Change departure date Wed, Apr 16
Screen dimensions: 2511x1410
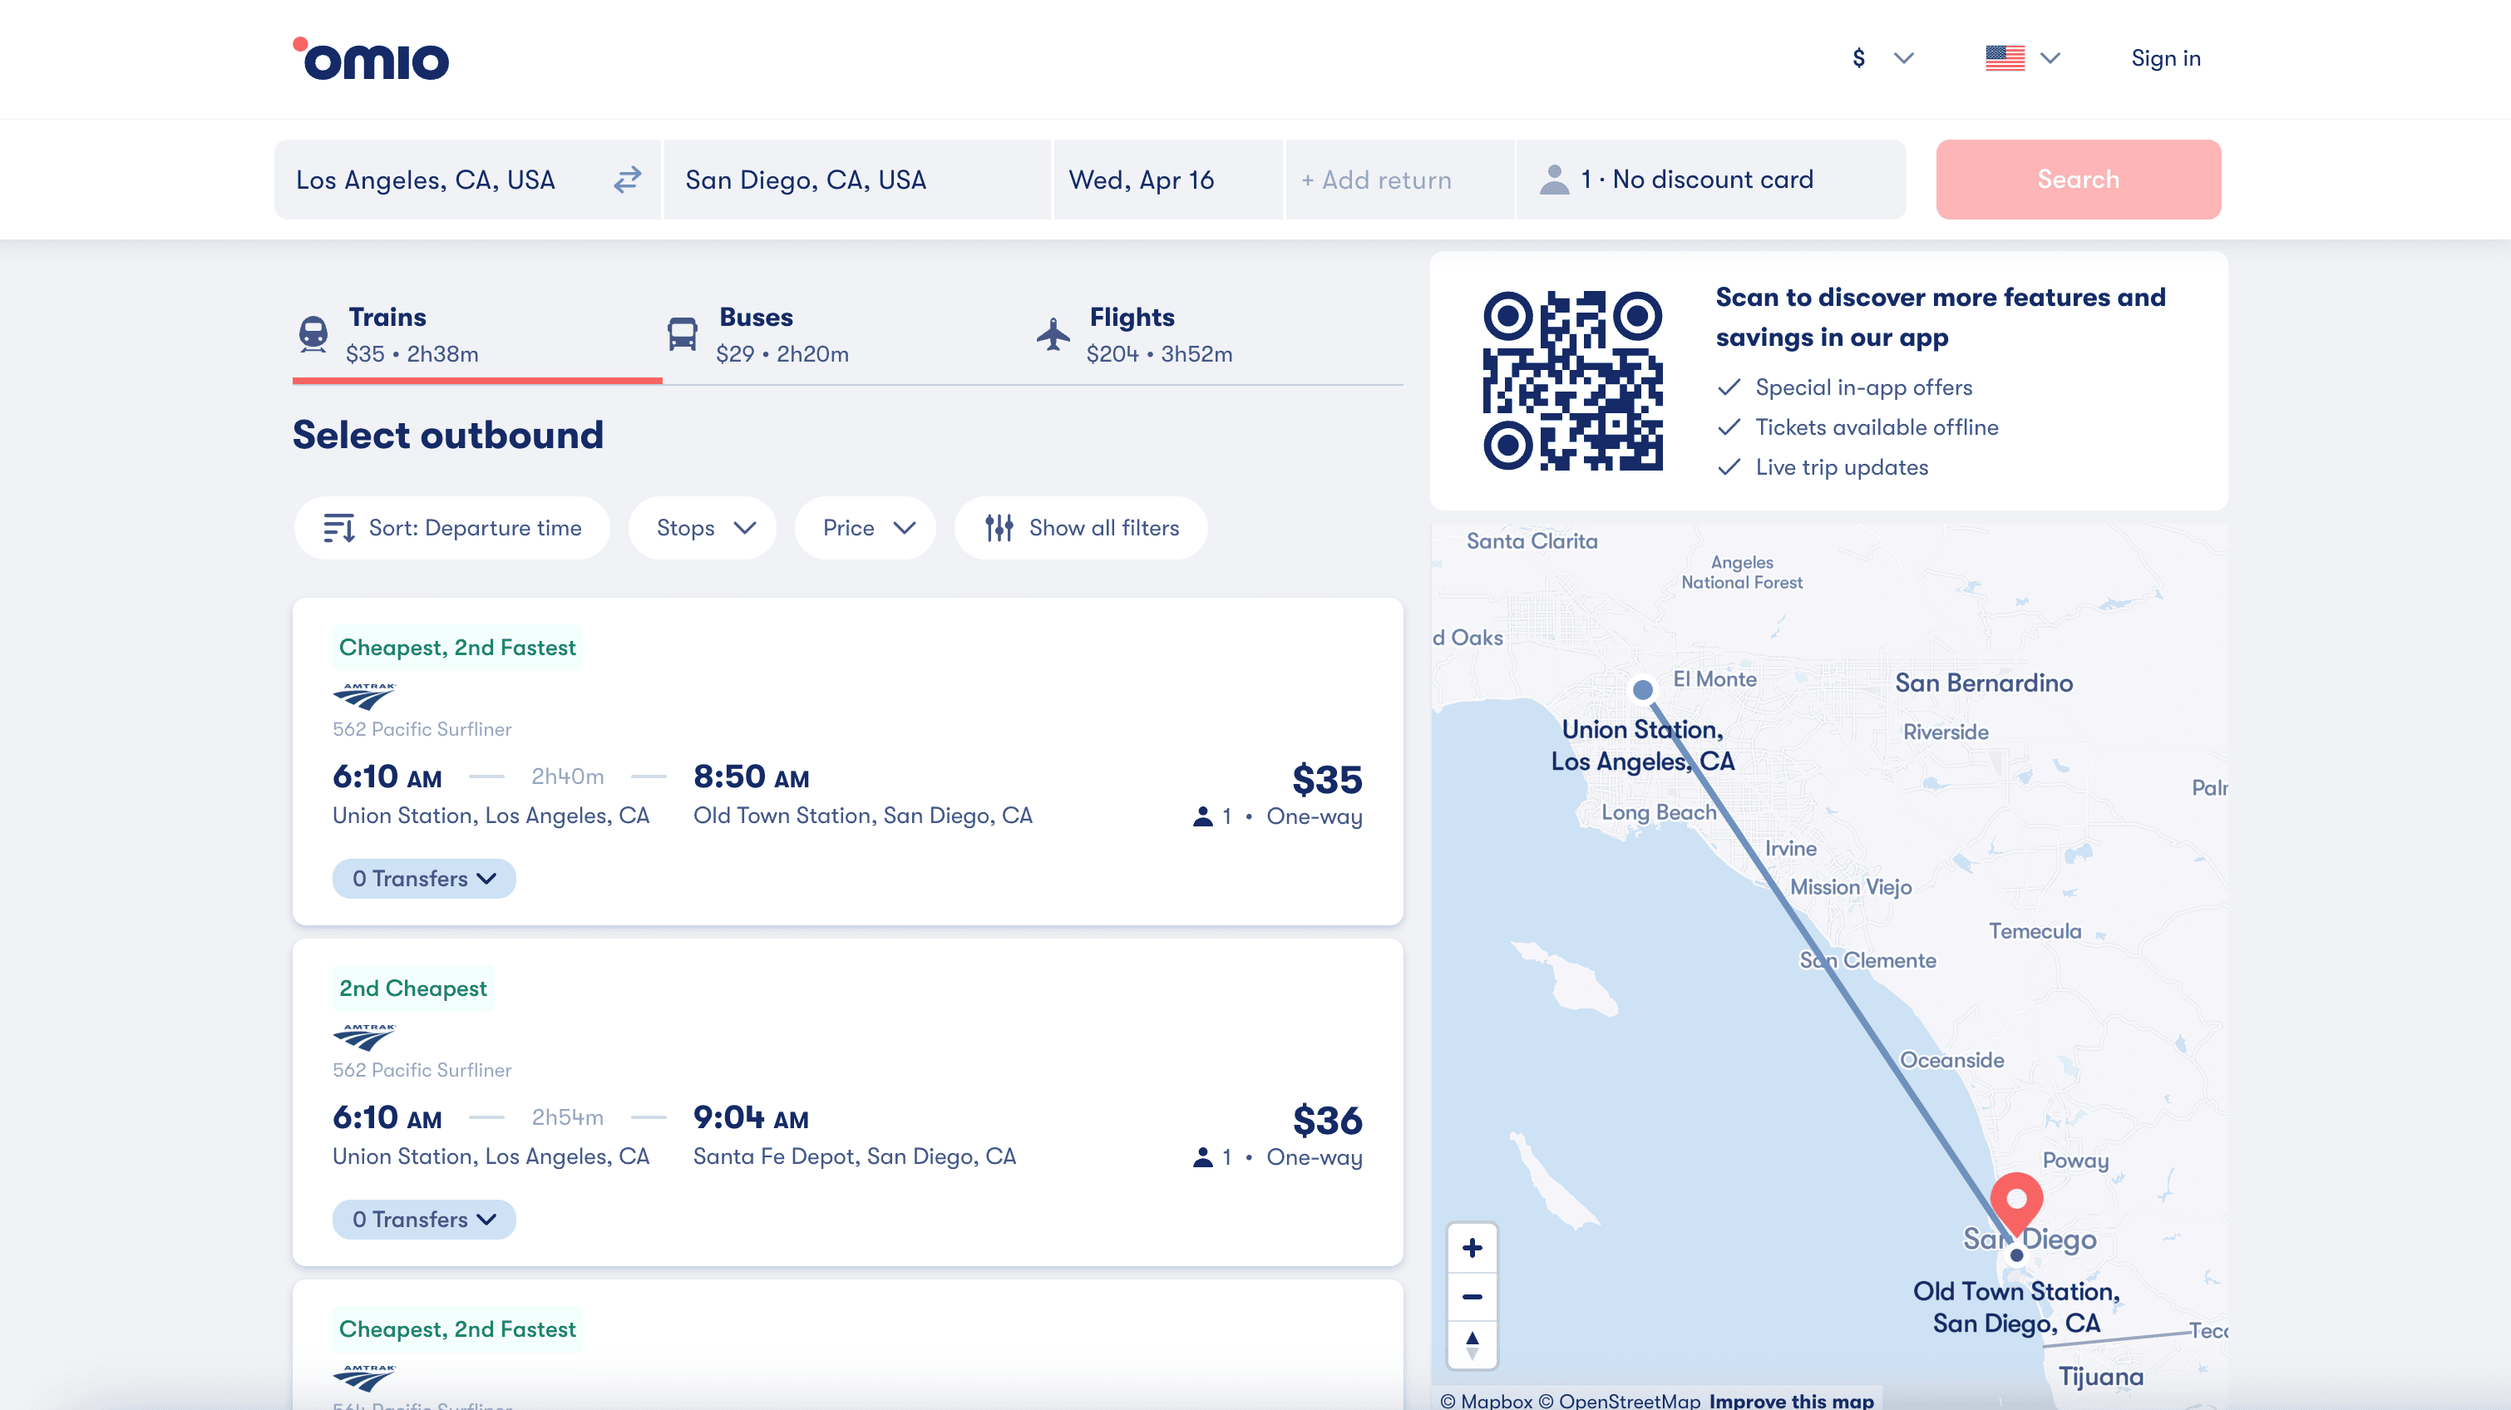1167,180
